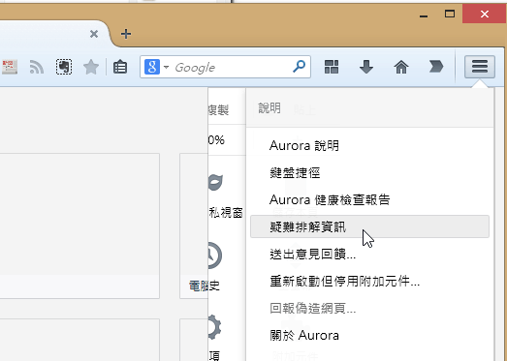Open the Downloads arrow icon
Viewport: 507px width, 361px height.
(x=366, y=67)
